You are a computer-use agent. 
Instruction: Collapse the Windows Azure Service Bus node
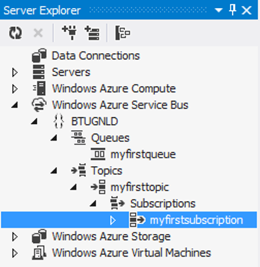coord(16,105)
